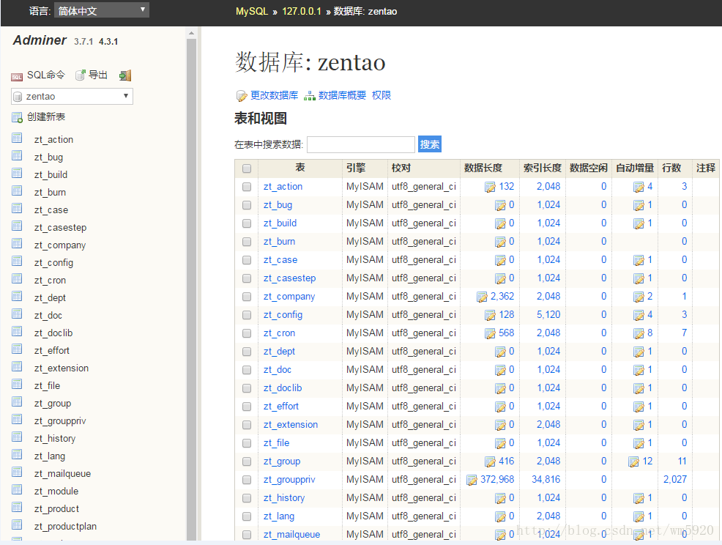Click the data length edit icon for zt_company
This screenshot has width=722, height=545.
[x=482, y=297]
